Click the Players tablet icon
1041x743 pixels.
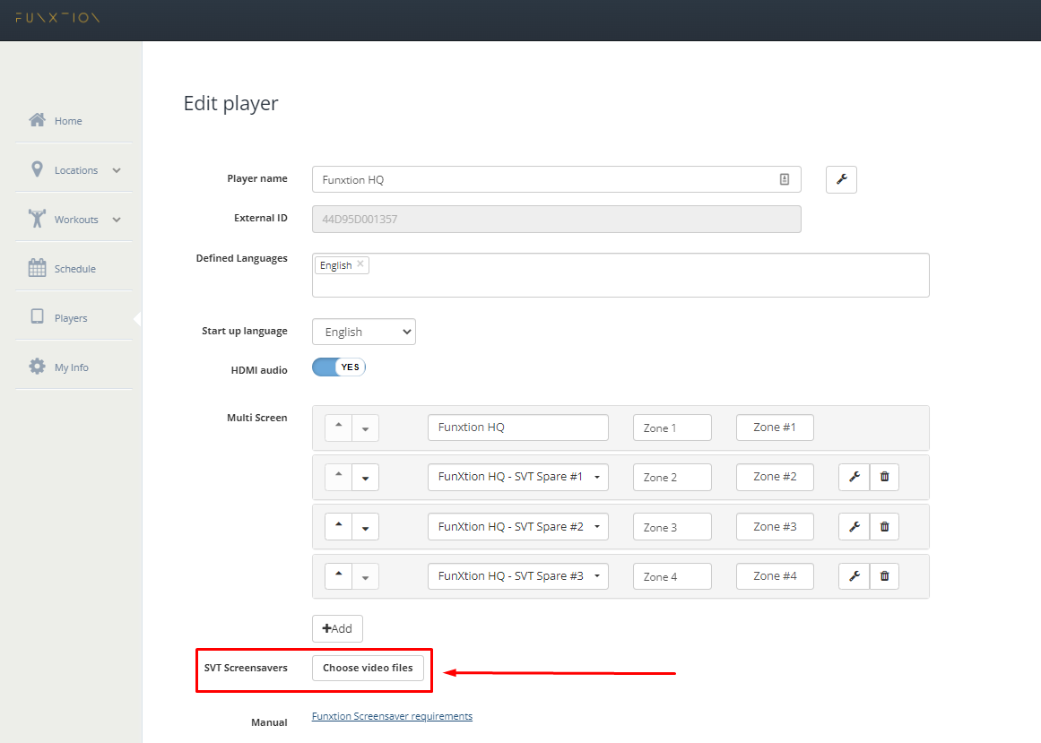[x=37, y=316]
